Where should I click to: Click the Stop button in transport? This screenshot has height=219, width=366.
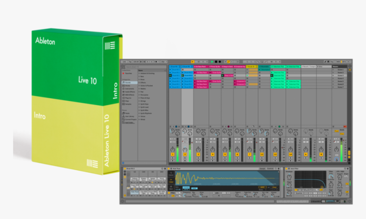pyautogui.click(x=216, y=62)
